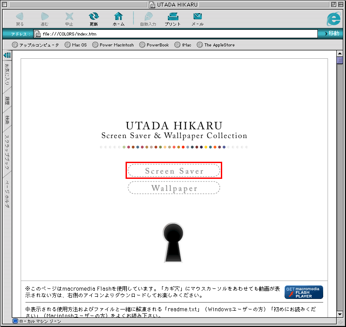The height and width of the screenshot is (327, 346).
Task: Click the Internet Explorer logo icon
Action: click(x=334, y=19)
